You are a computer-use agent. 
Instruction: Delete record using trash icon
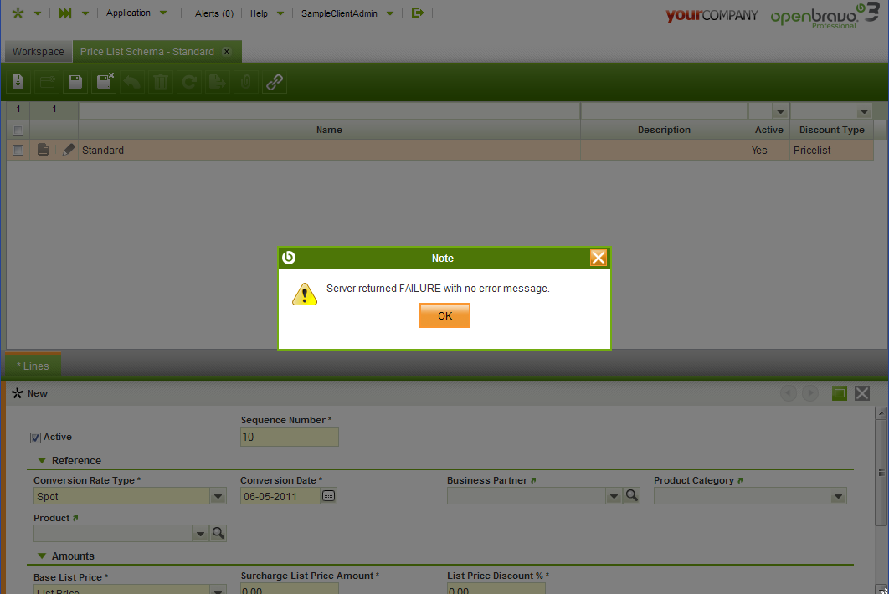(161, 82)
